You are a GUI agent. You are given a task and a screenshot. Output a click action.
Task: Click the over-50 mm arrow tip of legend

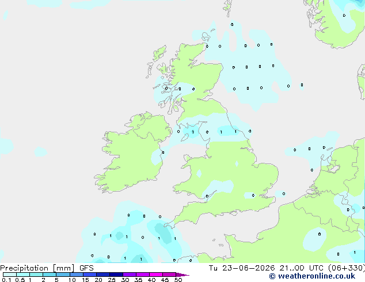(182, 275)
